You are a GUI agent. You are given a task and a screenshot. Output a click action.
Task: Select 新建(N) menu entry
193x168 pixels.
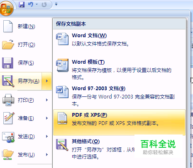click(26, 26)
